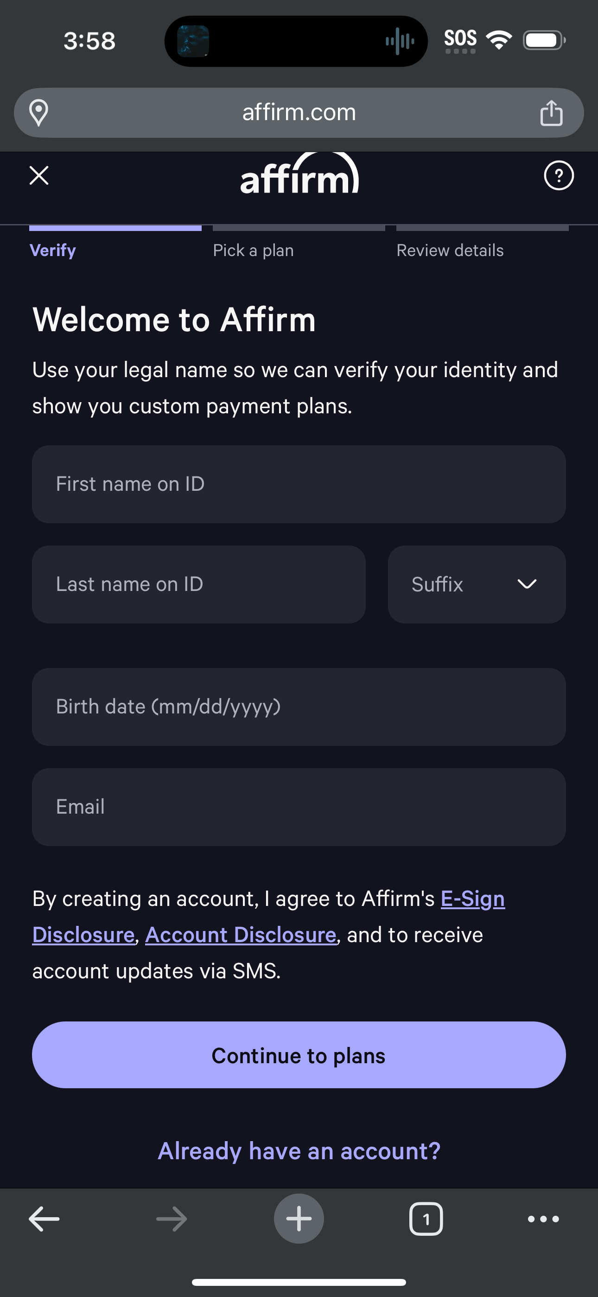This screenshot has height=1297, width=598.
Task: Click the Suffix chevron arrow
Action: tap(527, 584)
